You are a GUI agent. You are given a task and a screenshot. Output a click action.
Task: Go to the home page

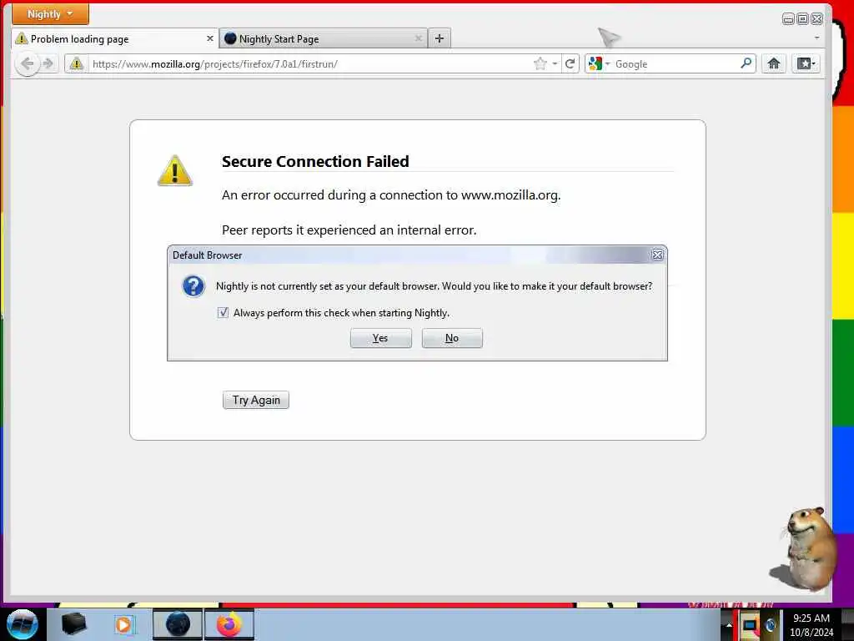(x=774, y=63)
